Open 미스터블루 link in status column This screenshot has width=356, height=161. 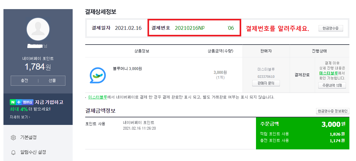tap(328, 73)
